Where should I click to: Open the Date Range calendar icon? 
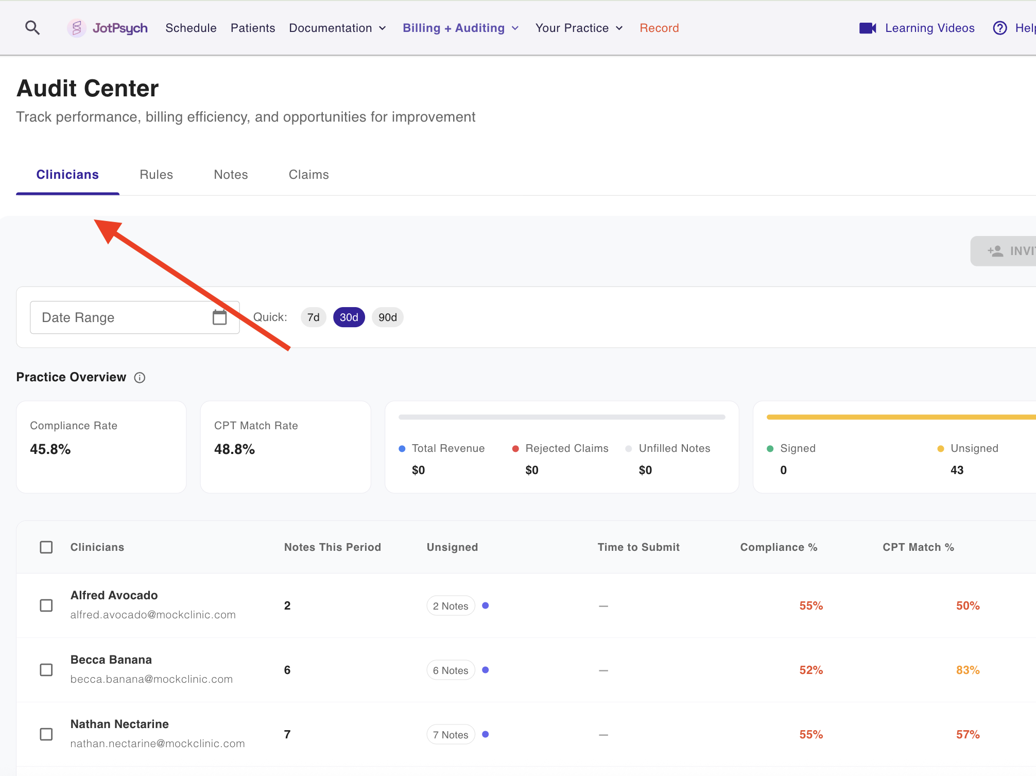(220, 317)
